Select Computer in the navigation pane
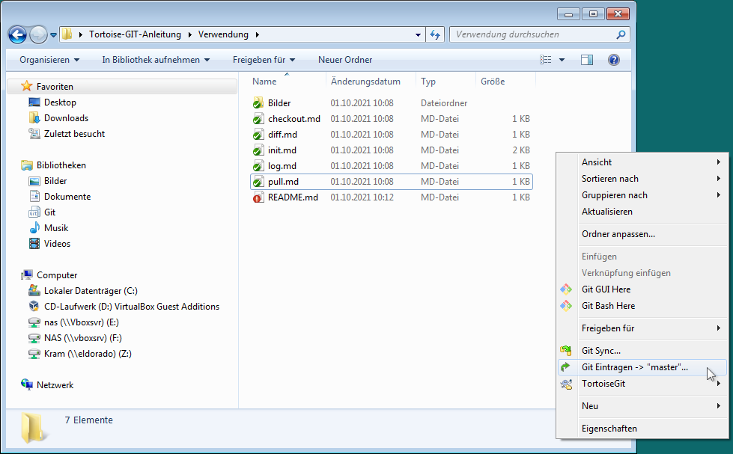Viewport: 733px width, 454px height. tap(57, 275)
